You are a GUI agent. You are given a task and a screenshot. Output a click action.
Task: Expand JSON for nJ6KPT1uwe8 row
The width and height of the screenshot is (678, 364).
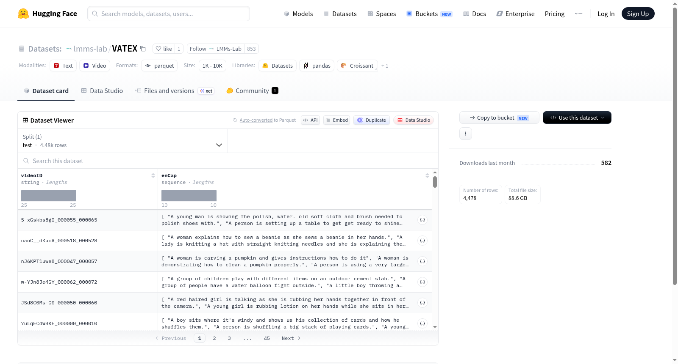(x=422, y=261)
